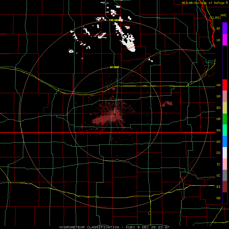Select the "HR" legend label

click(218, 119)
